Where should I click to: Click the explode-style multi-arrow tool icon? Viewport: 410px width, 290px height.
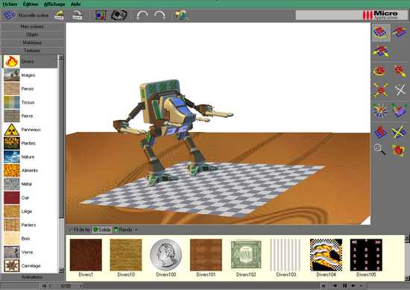380,110
